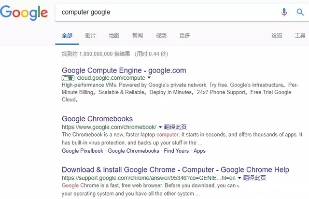This screenshot has width=309, height=199.
Task: Switch to the 图片 (Images) tab
Action: pyautogui.click(x=90, y=35)
